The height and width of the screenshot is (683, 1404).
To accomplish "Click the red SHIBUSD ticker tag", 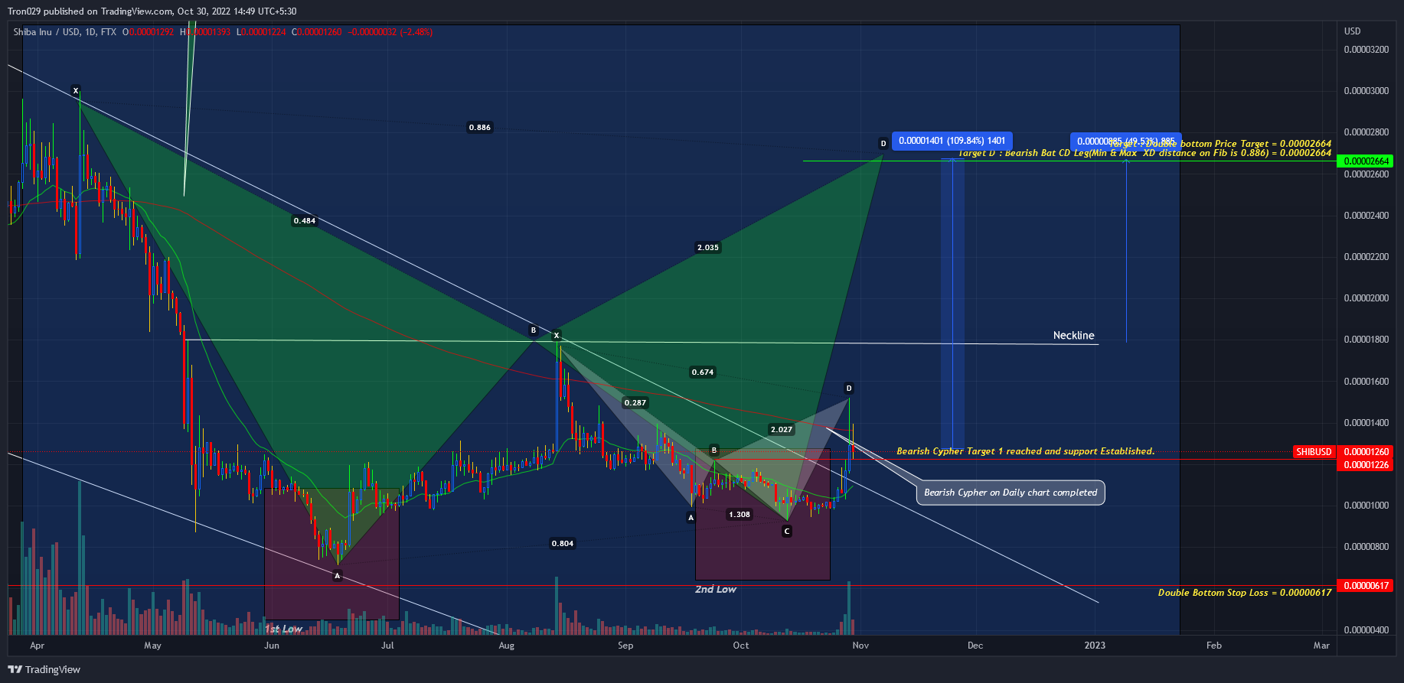I will (1314, 451).
